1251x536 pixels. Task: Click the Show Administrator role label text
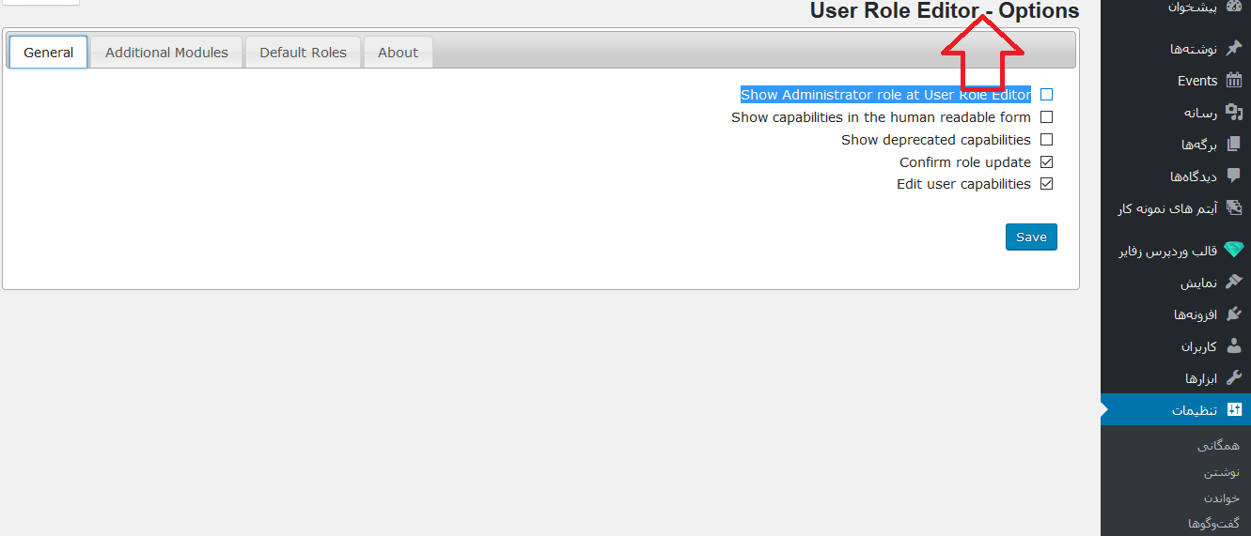click(885, 95)
